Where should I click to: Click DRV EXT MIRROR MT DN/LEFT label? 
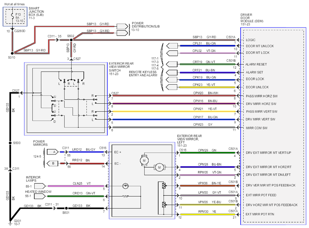(268, 175)
